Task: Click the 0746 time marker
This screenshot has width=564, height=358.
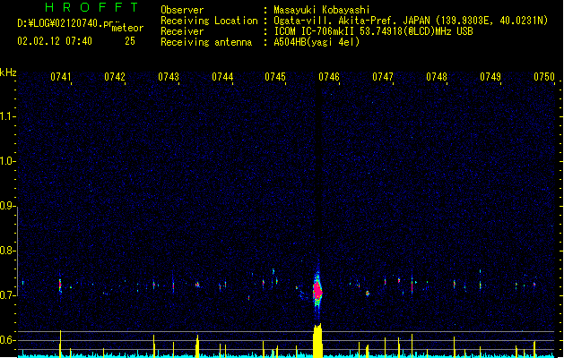Action: click(329, 77)
